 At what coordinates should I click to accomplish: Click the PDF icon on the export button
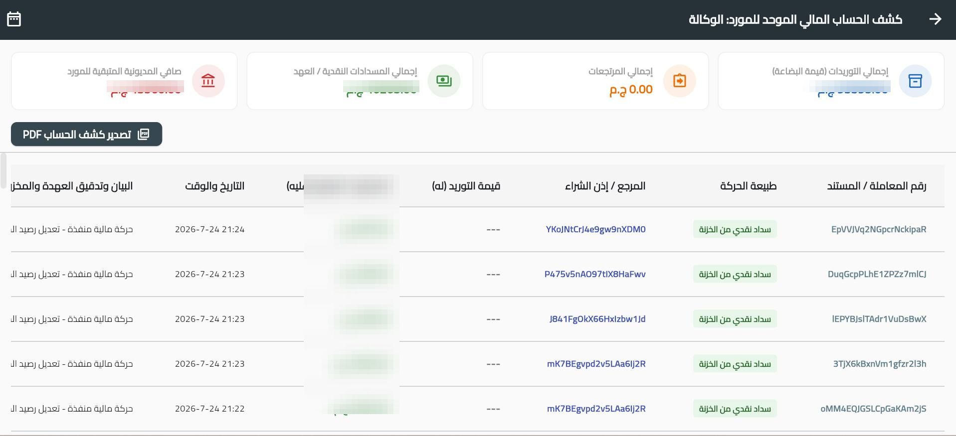(x=144, y=134)
